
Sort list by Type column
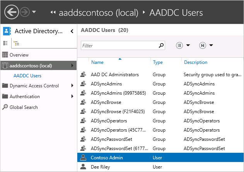coord(158,62)
